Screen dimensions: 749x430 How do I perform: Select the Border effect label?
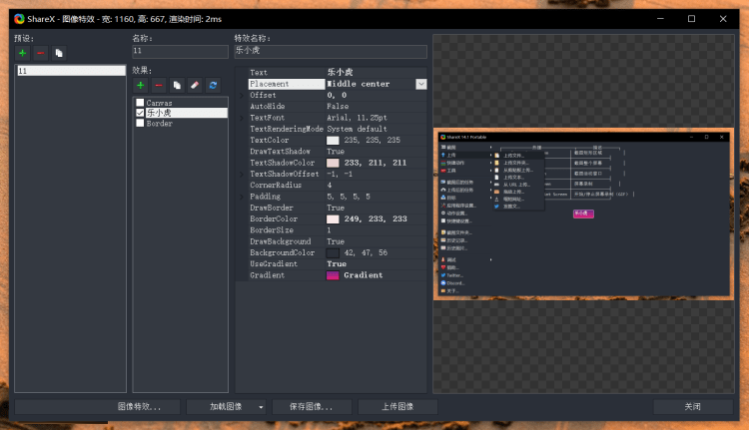[x=159, y=123]
